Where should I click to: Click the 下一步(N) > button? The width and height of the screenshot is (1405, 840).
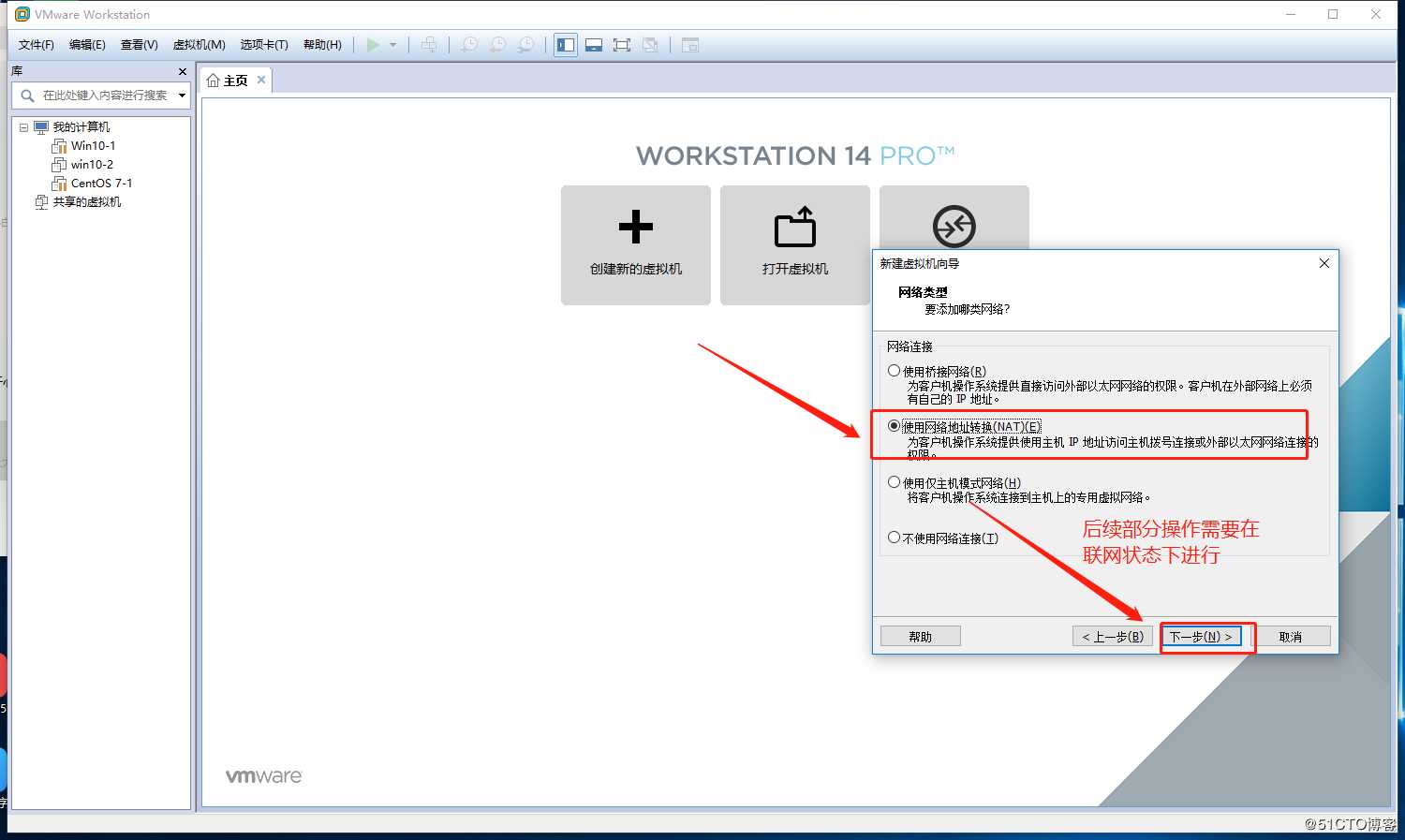click(1202, 637)
